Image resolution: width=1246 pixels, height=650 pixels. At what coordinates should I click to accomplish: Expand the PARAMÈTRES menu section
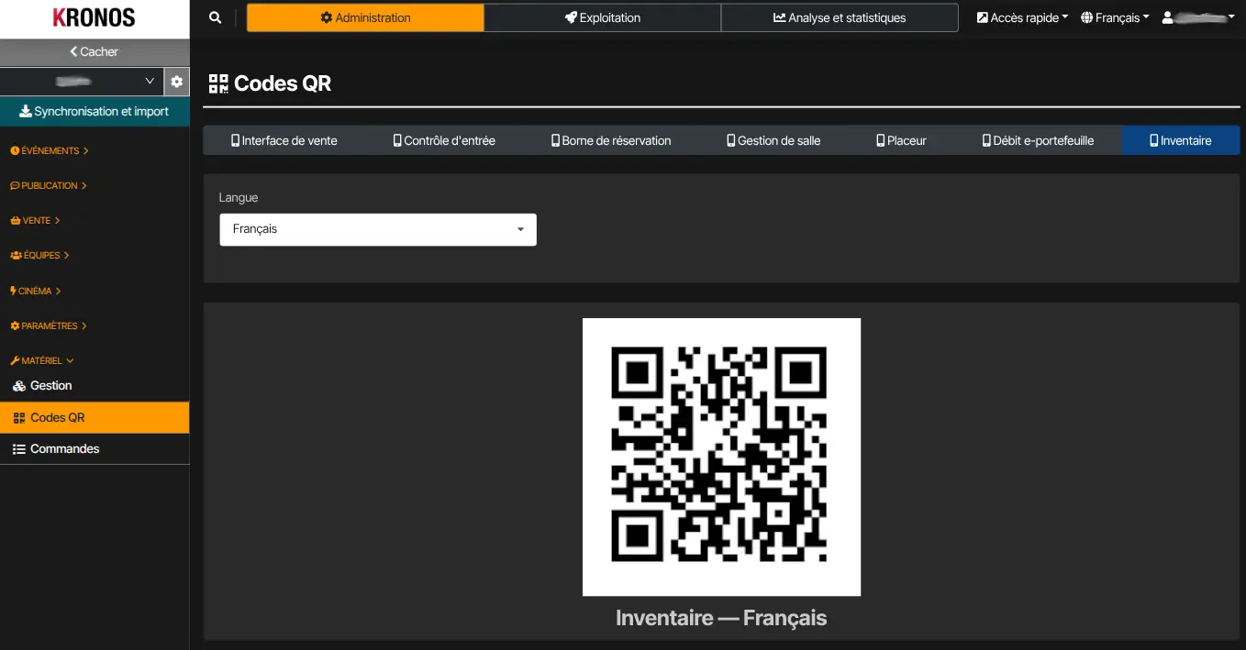point(49,325)
